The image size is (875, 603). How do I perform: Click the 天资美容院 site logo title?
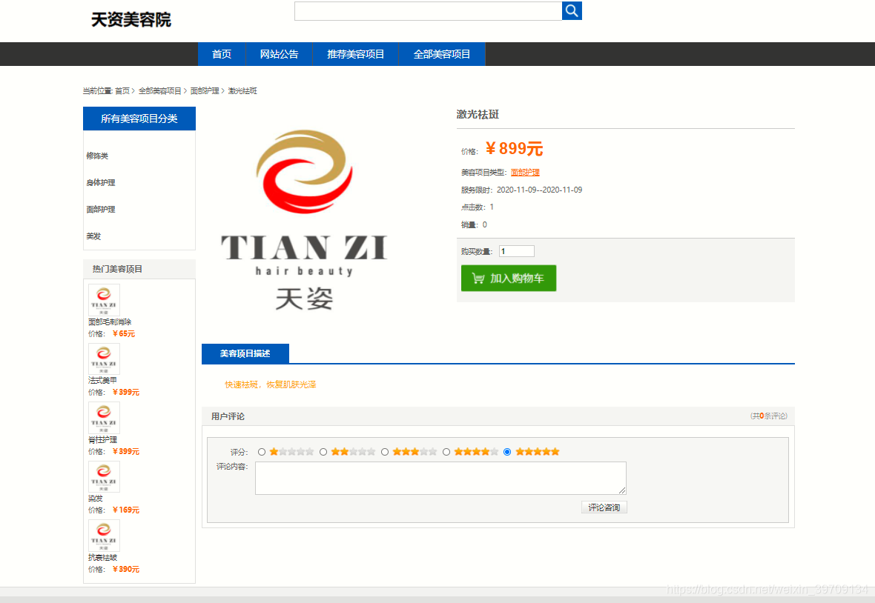coord(131,20)
